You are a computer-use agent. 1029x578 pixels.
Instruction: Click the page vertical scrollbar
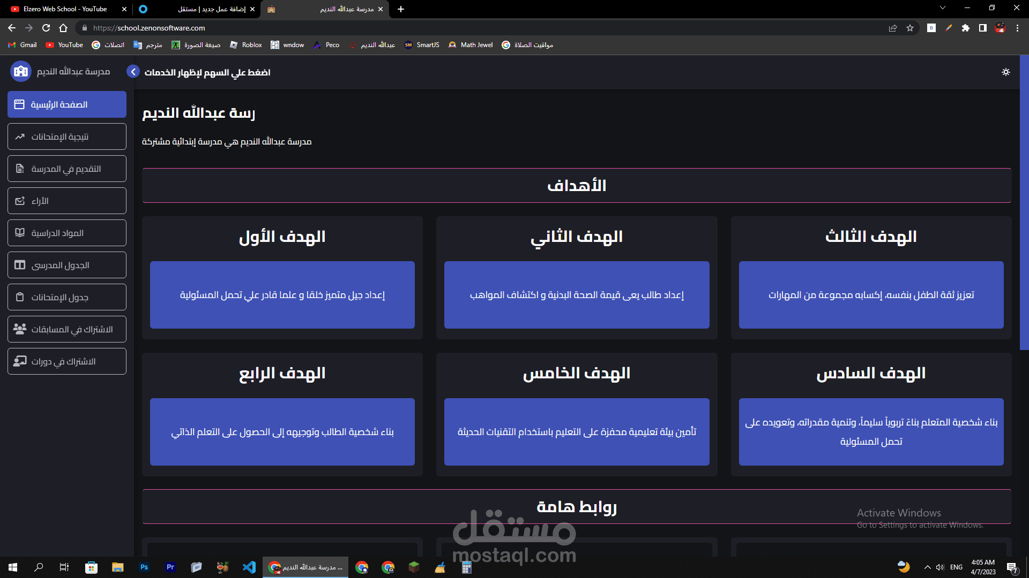click(1024, 202)
